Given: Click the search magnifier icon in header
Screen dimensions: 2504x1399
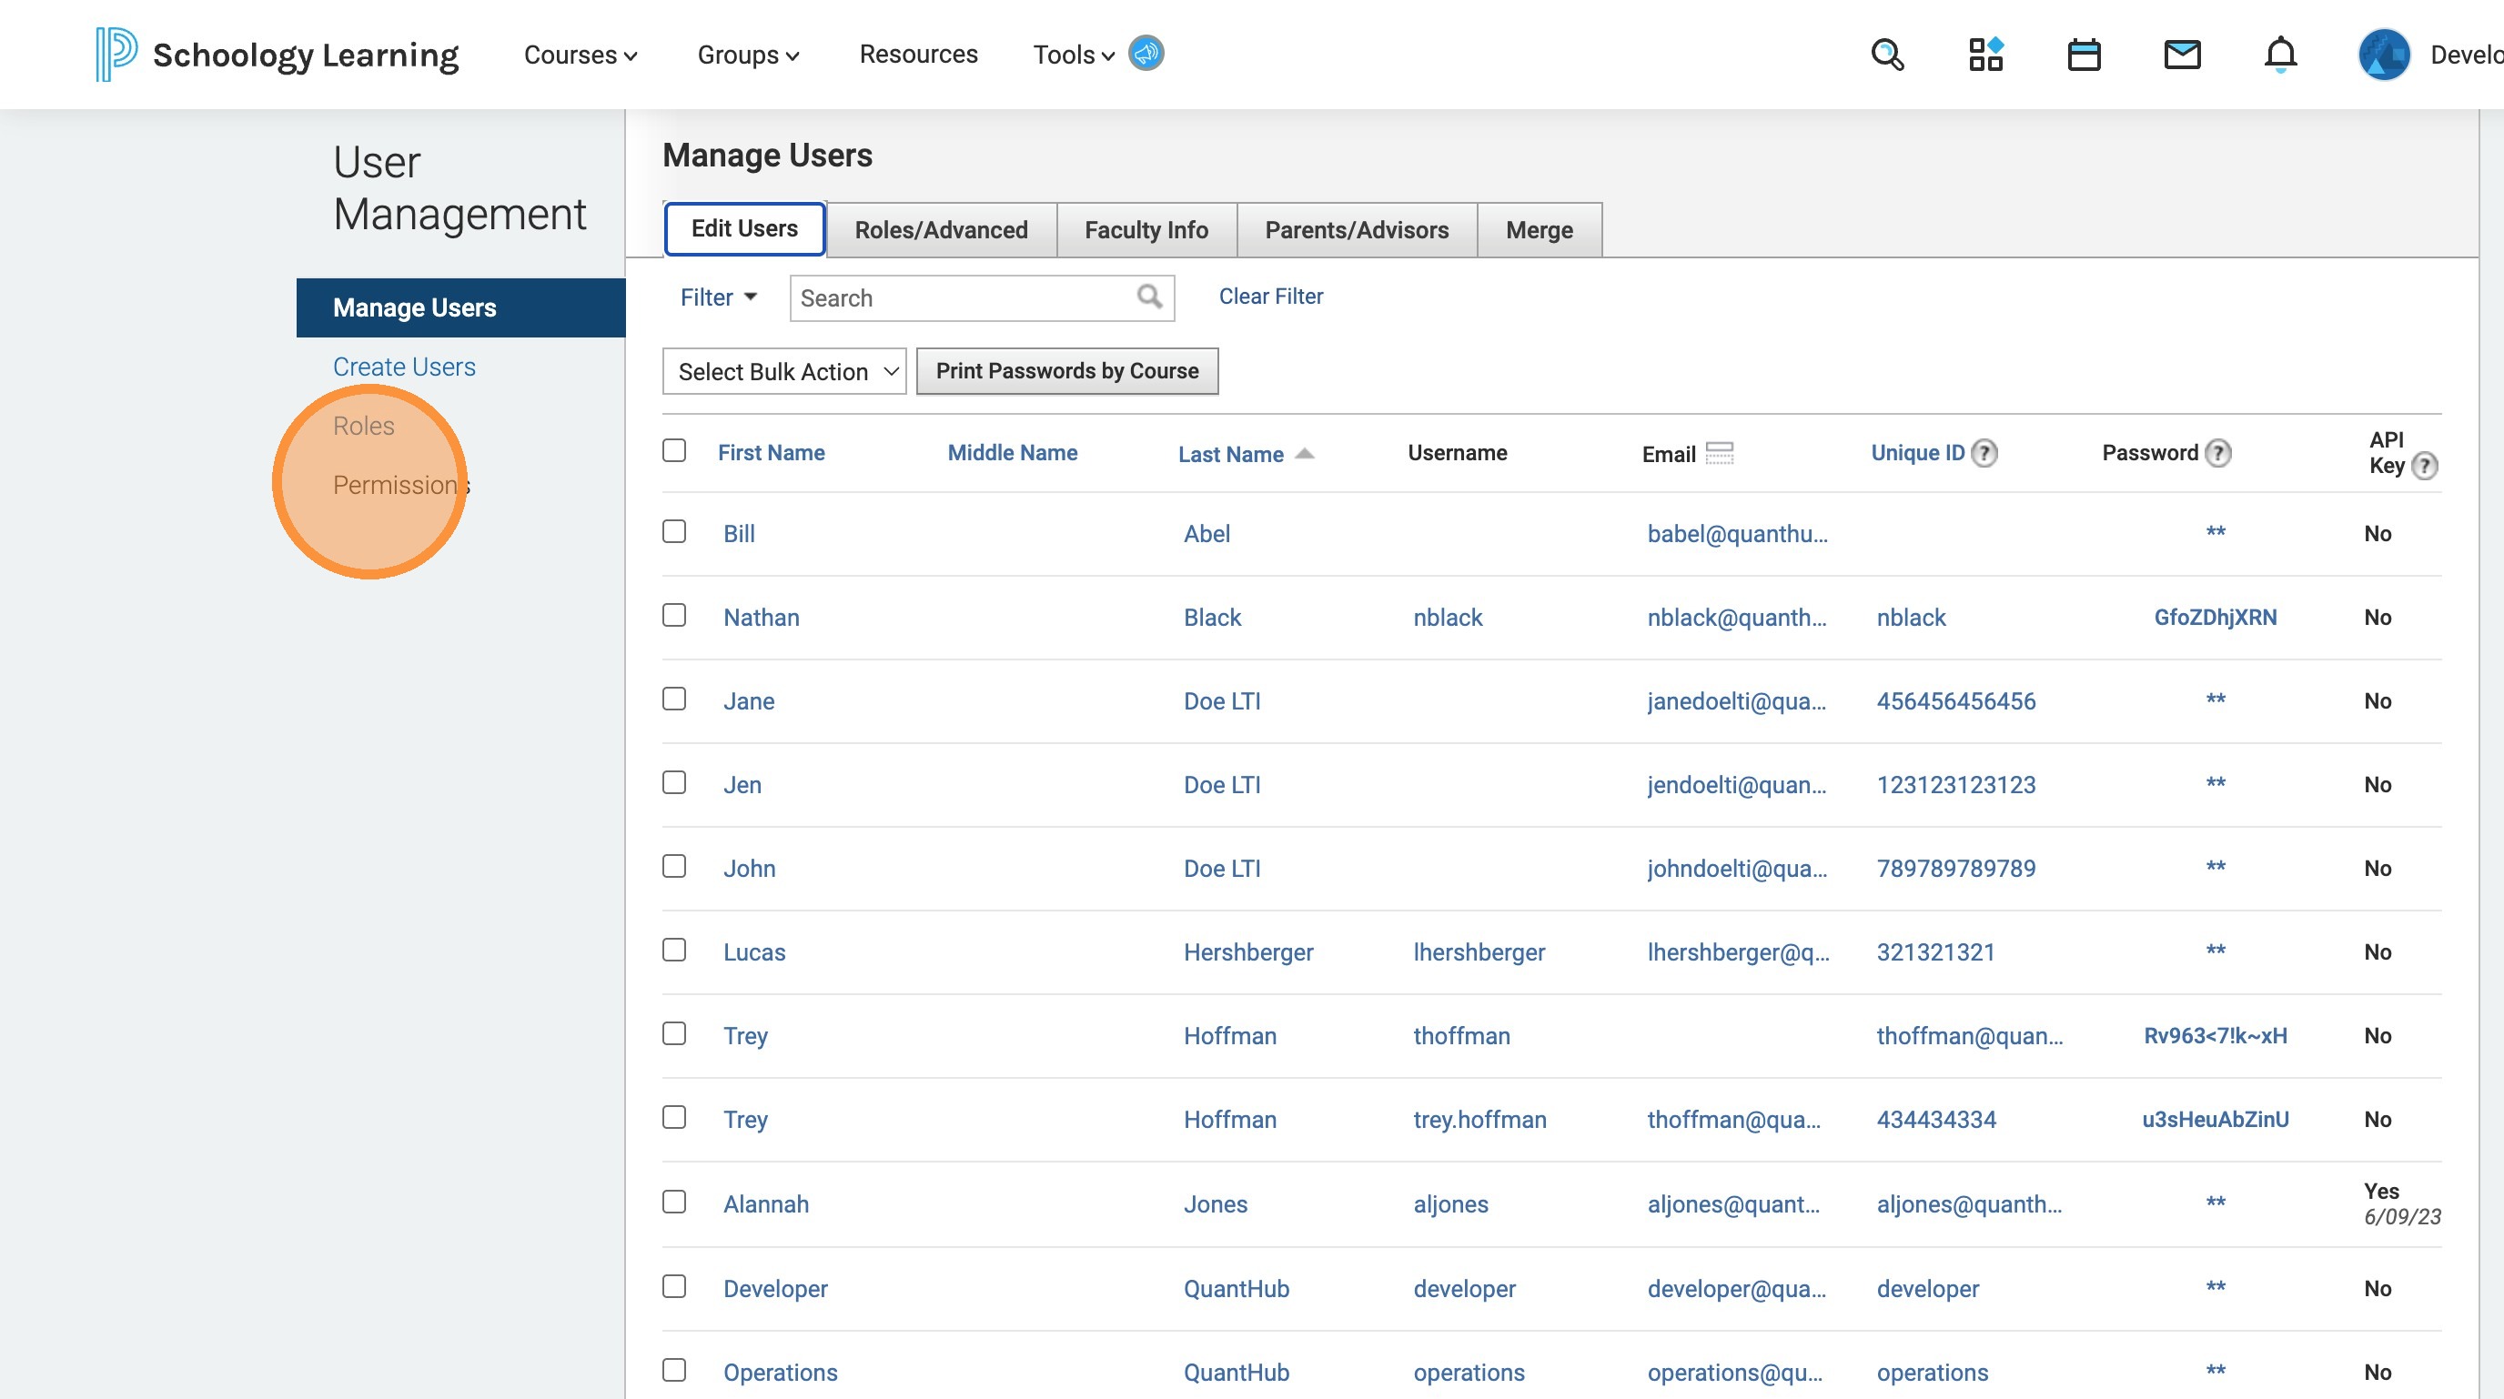Looking at the screenshot, I should pos(1887,55).
